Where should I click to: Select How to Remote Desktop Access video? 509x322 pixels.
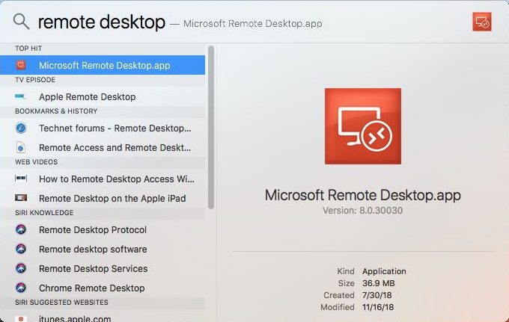point(103,179)
